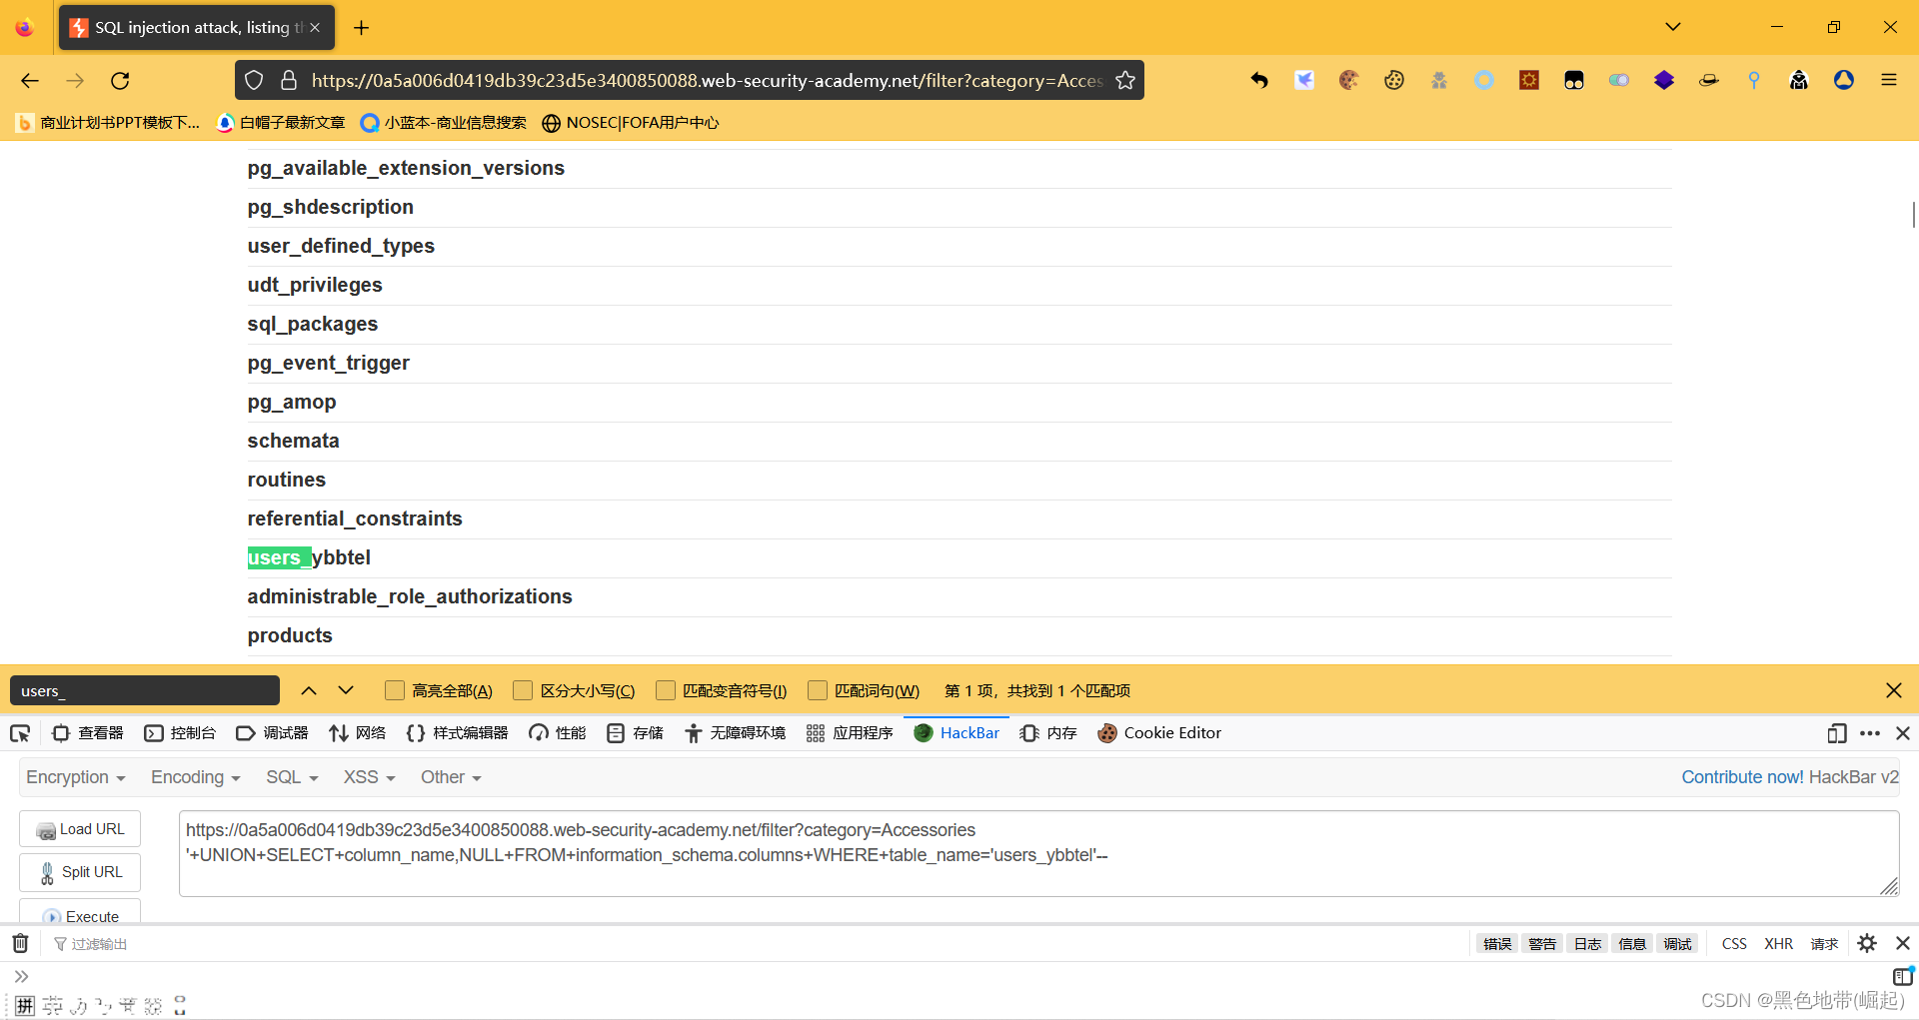Enable 高亮全部 highlight all checkbox
This screenshot has height=1020, width=1919.
[395, 690]
